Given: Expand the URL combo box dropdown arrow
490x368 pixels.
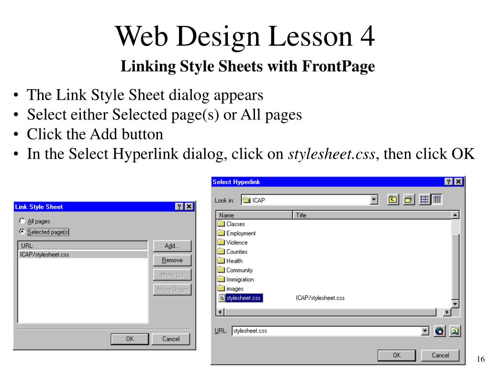Looking at the screenshot, I should pyautogui.click(x=425, y=331).
